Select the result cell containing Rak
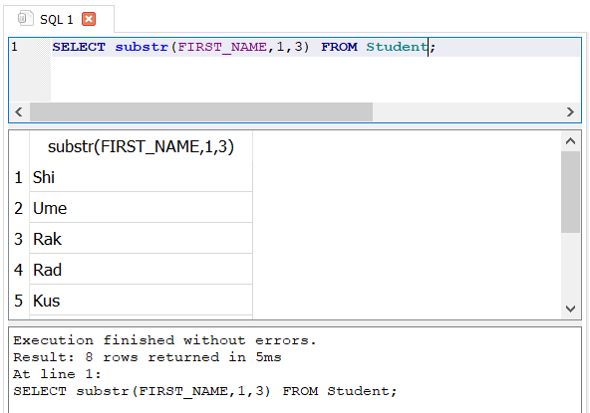This screenshot has width=590, height=413. point(141,239)
